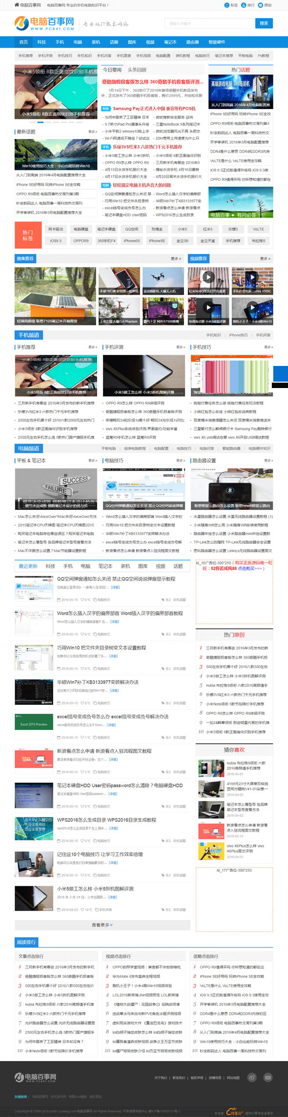Click the 排行 icon in the top bar

tap(244, 5)
